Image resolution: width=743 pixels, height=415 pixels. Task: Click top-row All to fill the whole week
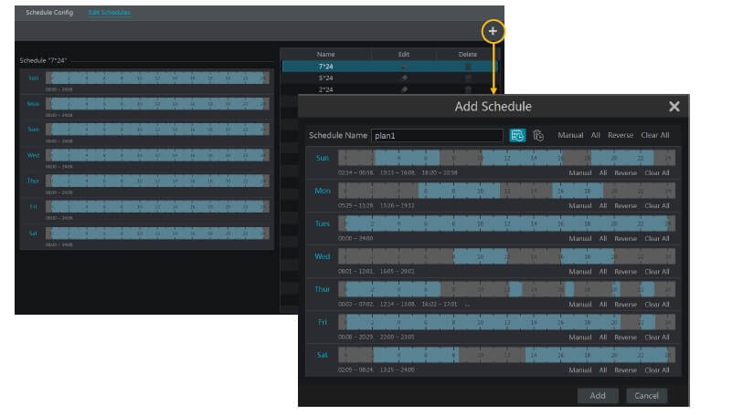click(x=595, y=135)
